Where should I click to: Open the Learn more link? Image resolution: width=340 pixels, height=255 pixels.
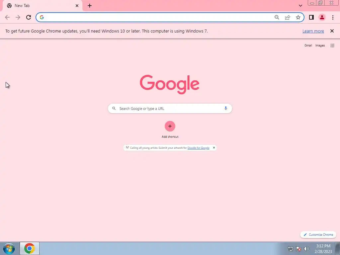[313, 31]
